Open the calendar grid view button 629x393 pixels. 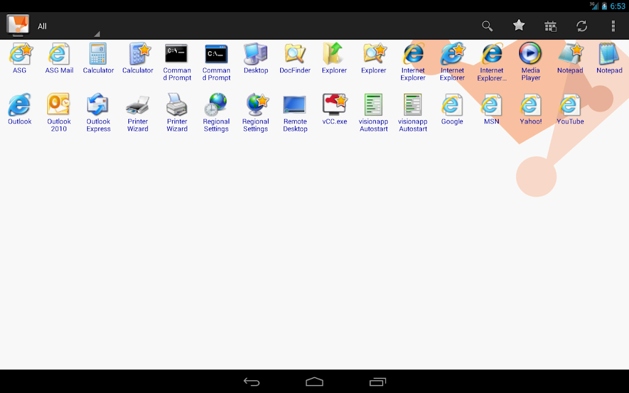point(550,26)
